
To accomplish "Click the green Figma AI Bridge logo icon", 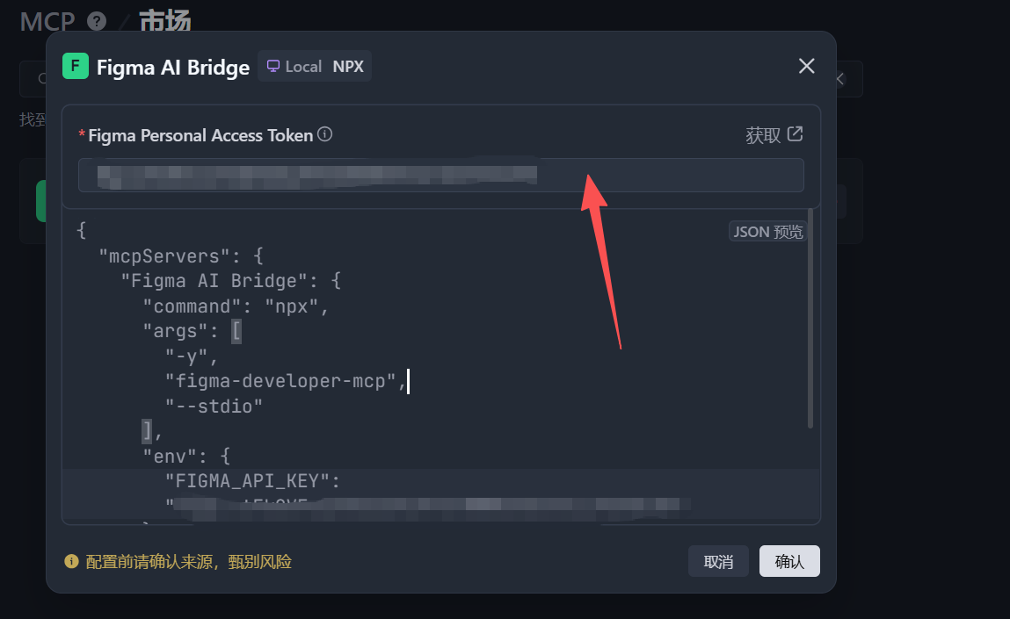I will pyautogui.click(x=76, y=67).
